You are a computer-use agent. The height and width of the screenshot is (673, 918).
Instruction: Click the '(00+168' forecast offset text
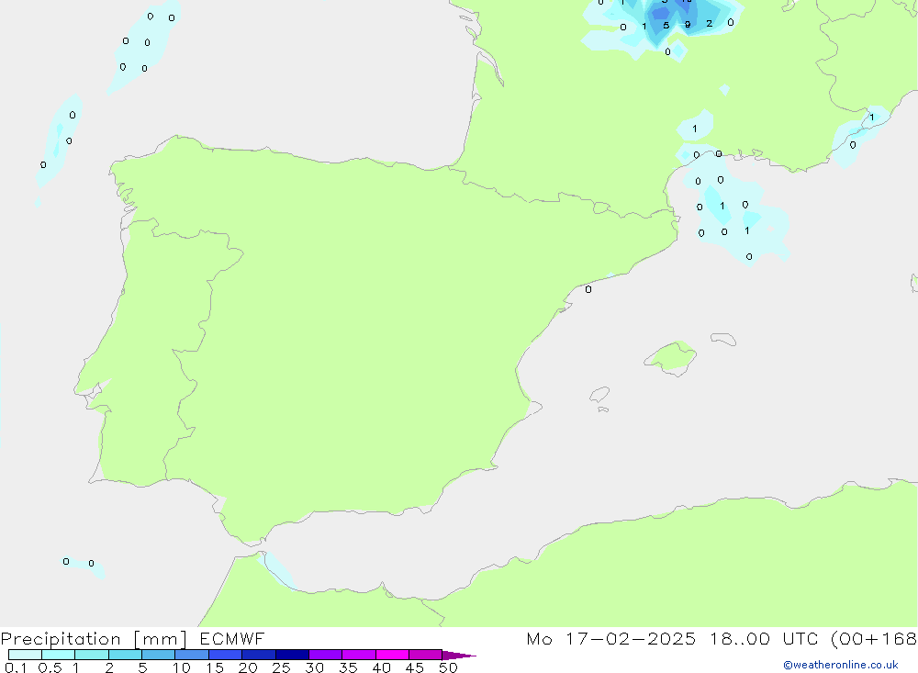pos(874,639)
